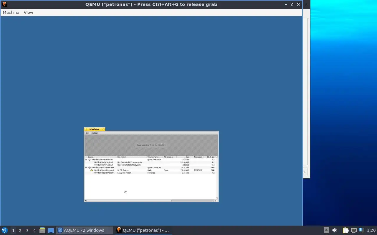Switch to workspace 2
377x235 pixels.
click(x=20, y=231)
